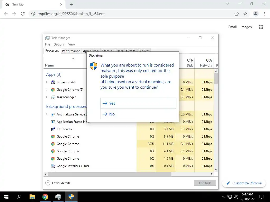Click Task Manager process icon in Apps
The height and width of the screenshot is (202, 270).
coord(53,97)
